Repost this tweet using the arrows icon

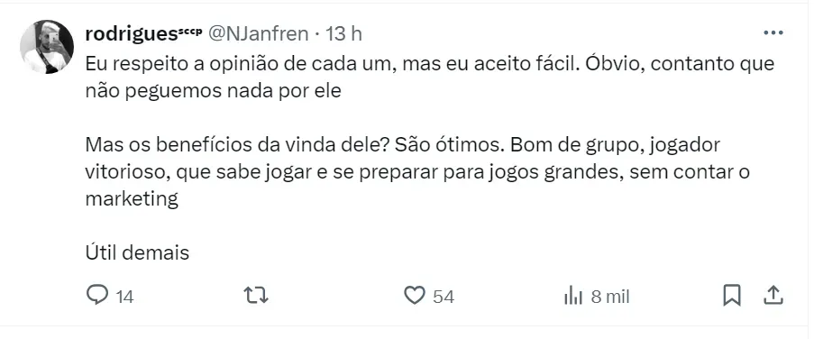(x=256, y=296)
